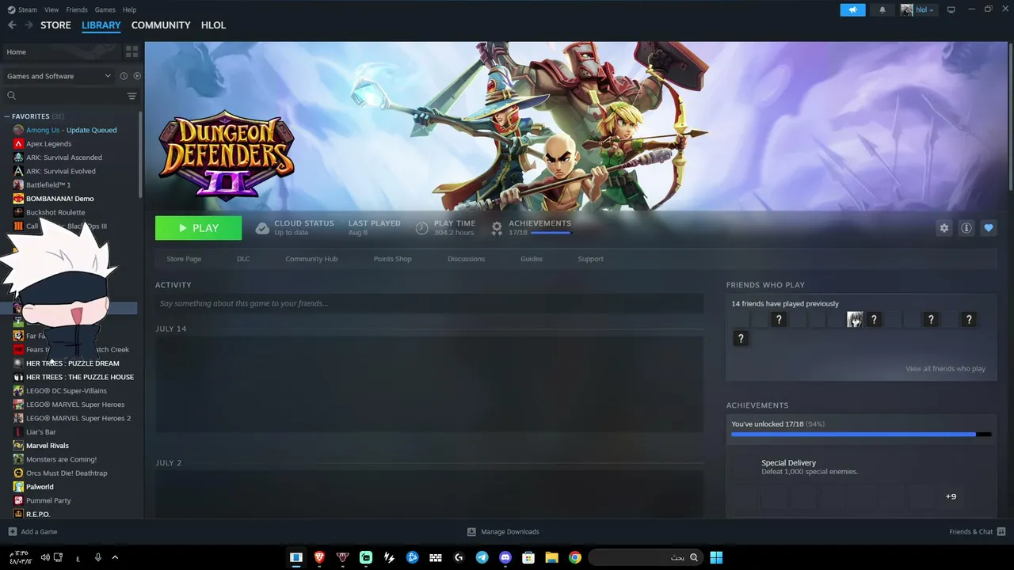1014x570 pixels.
Task: Open Discord from the taskbar
Action: (505, 557)
